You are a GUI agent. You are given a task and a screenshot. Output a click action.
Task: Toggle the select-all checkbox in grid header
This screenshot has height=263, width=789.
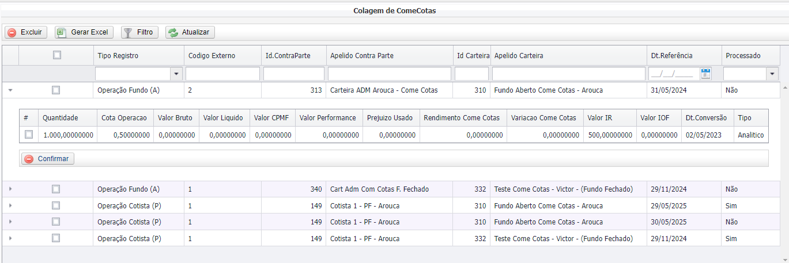tap(56, 55)
